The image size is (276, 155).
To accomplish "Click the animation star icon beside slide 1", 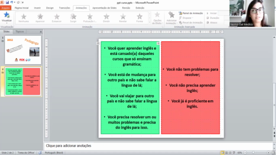I will click(3, 41).
